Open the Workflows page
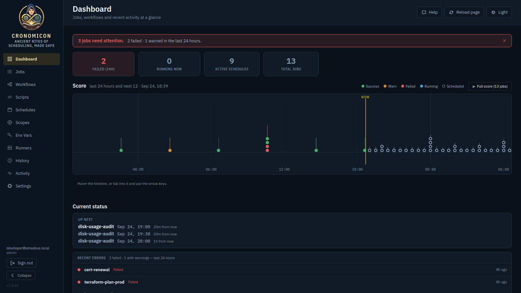 click(32, 84)
